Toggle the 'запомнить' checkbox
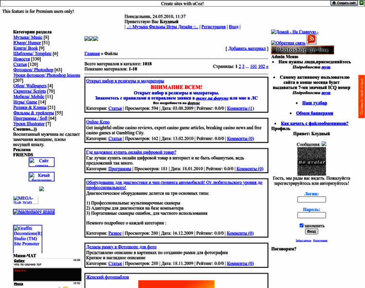The height and width of the screenshot is (288, 365). coord(302,226)
